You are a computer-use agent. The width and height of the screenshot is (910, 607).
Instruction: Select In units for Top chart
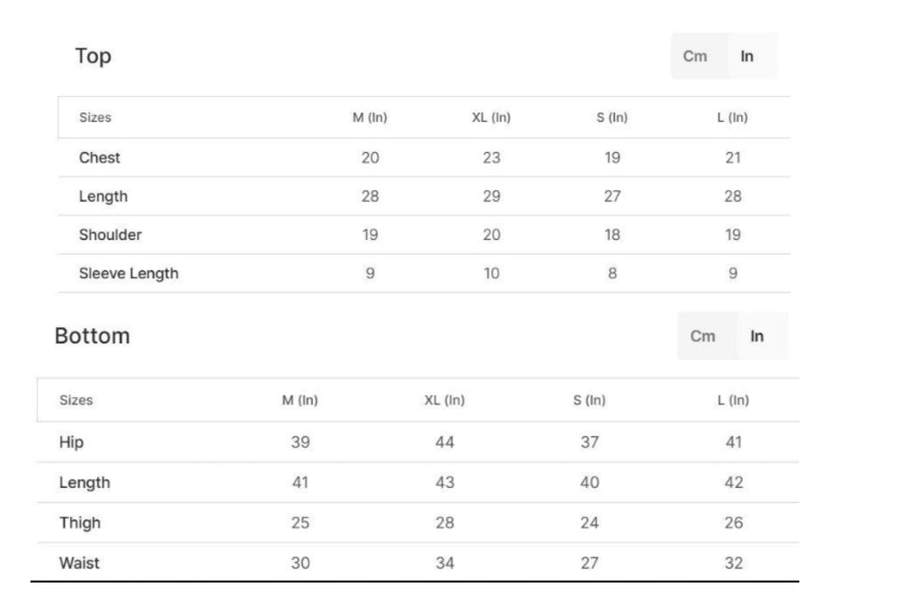coord(747,56)
